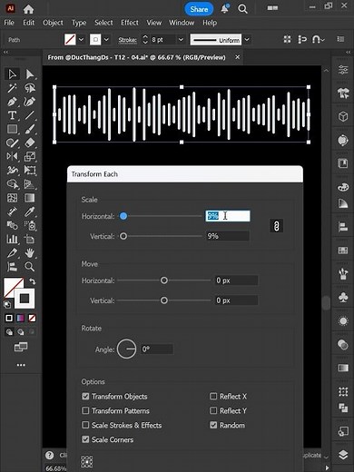Click the Stroke panel link
Viewport: 354px width, 472px height.
click(127, 40)
